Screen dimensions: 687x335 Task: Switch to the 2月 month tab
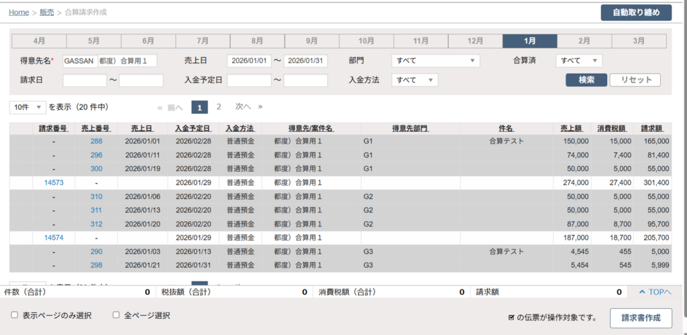pos(584,41)
